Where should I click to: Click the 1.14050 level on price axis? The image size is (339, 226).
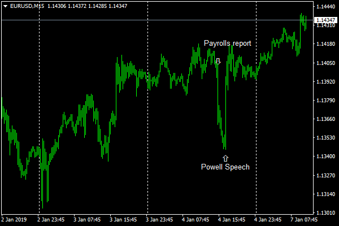[x=325, y=63]
